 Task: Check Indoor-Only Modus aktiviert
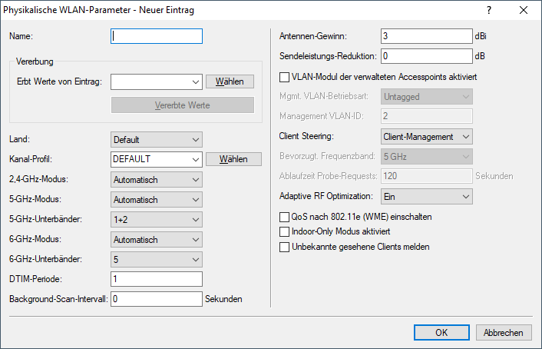tap(286, 232)
